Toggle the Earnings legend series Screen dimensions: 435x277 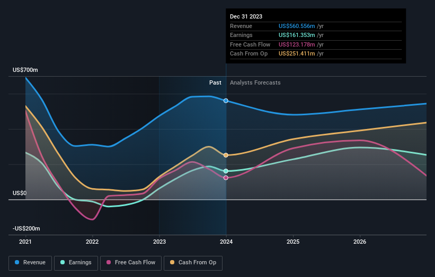point(76,263)
